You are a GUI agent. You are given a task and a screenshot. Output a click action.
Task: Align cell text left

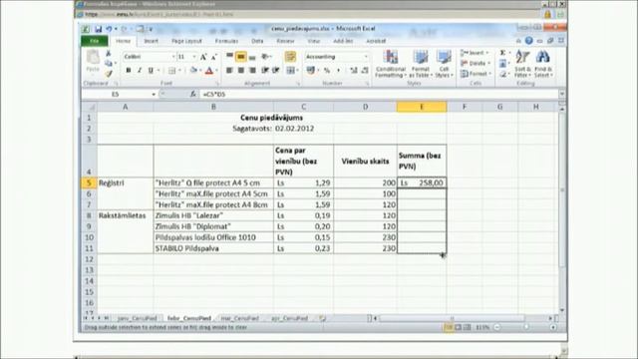pos(229,71)
